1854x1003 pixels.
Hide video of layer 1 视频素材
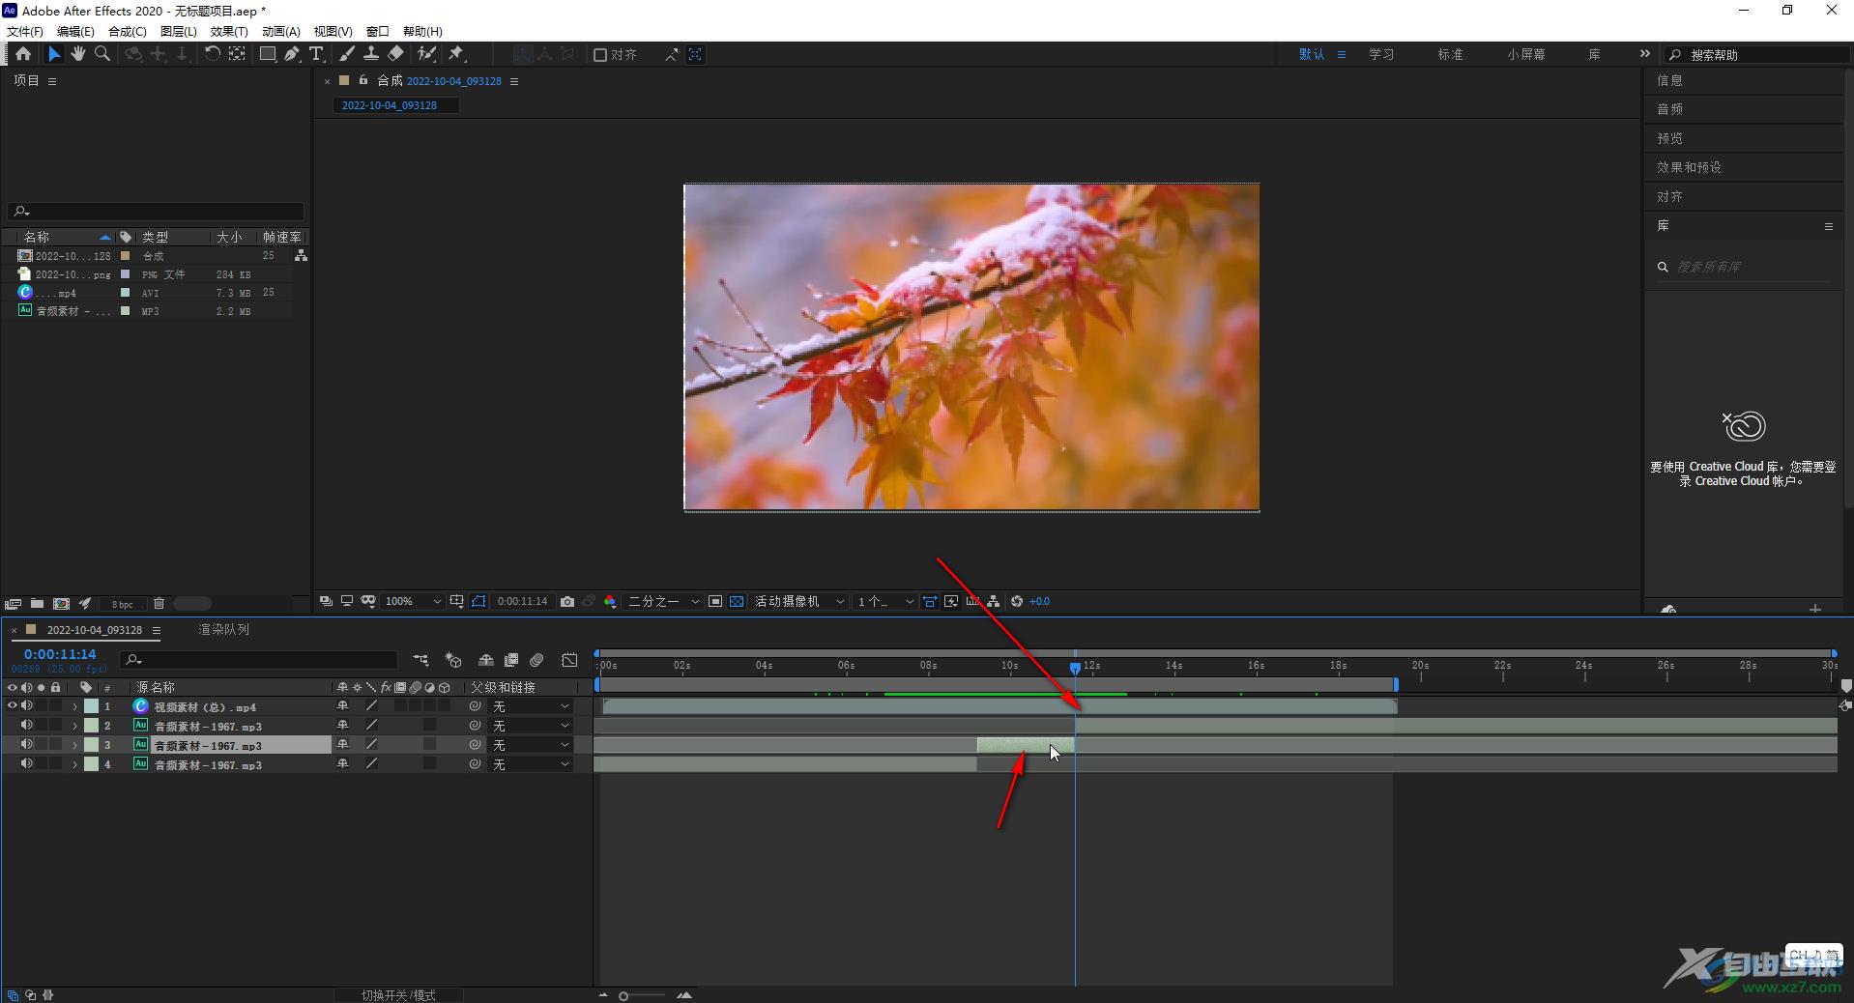[13, 706]
